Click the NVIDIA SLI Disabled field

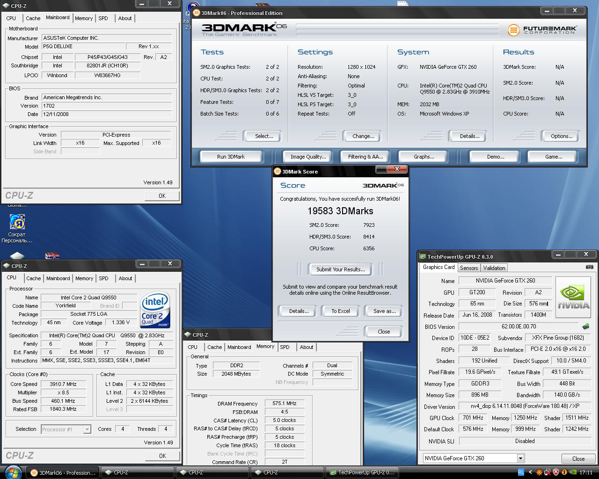tap(525, 441)
